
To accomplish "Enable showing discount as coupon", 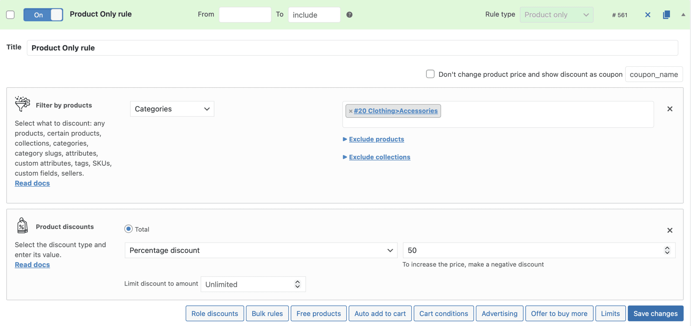I will (x=430, y=74).
